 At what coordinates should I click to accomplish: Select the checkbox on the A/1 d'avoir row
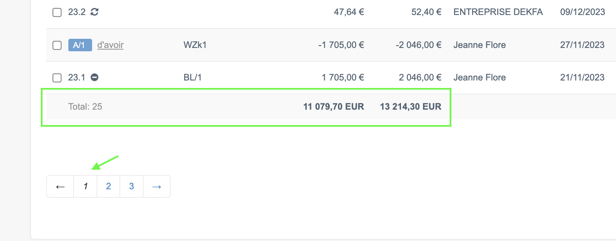(57, 45)
